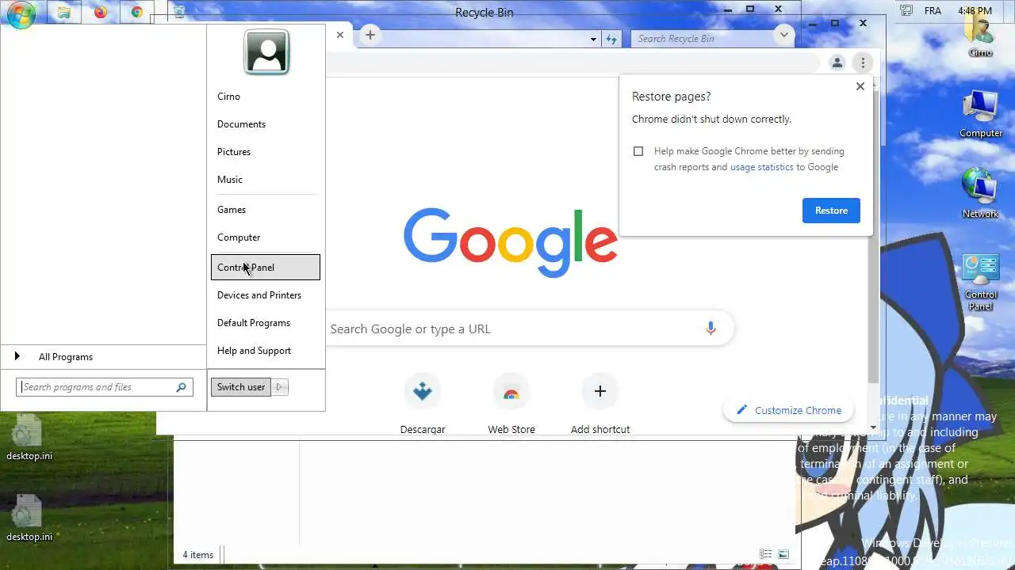This screenshot has width=1015, height=570.
Task: Open the Descargar shortcut tile
Action: 423,404
